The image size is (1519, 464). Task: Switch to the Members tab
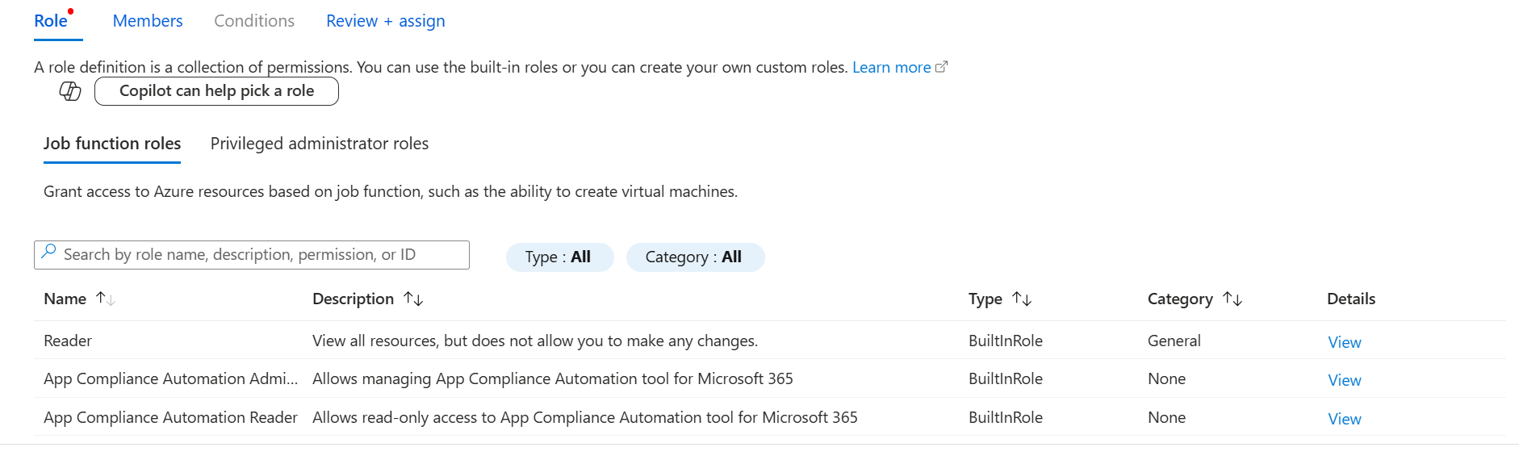148,21
